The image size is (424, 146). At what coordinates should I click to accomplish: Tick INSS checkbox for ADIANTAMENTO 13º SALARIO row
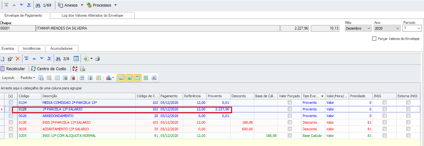pos(384,129)
